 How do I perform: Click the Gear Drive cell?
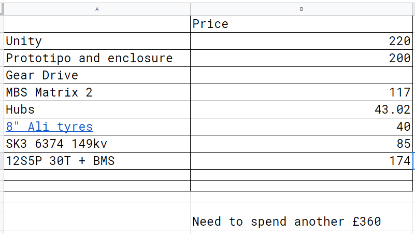pos(97,75)
